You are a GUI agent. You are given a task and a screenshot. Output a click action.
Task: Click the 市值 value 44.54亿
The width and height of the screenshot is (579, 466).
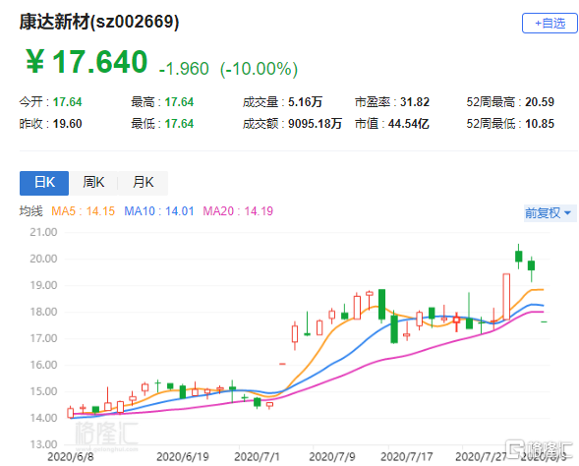coord(408,124)
